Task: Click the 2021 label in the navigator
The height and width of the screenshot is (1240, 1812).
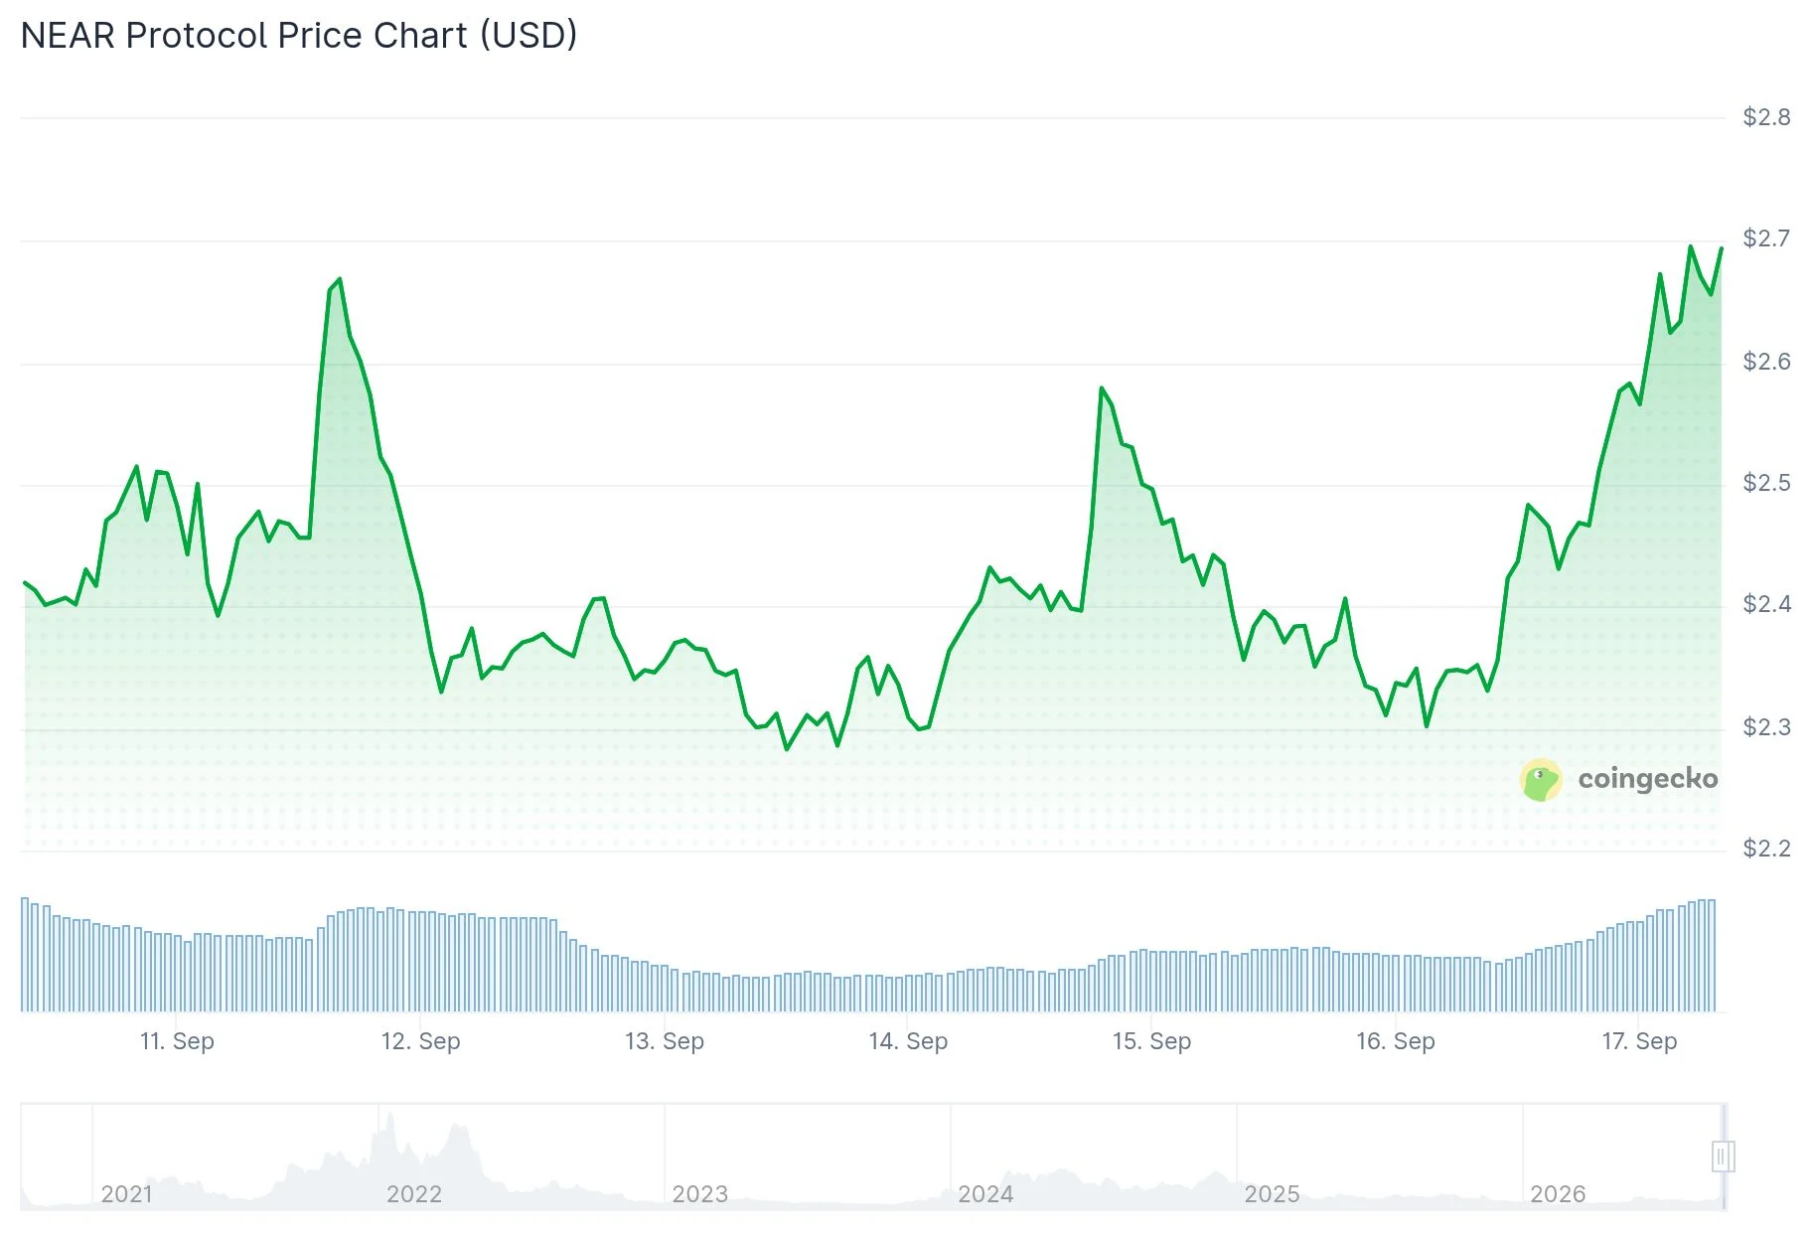Action: [127, 1193]
